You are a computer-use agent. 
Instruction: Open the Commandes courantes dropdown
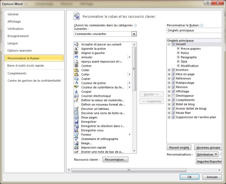click(134, 34)
